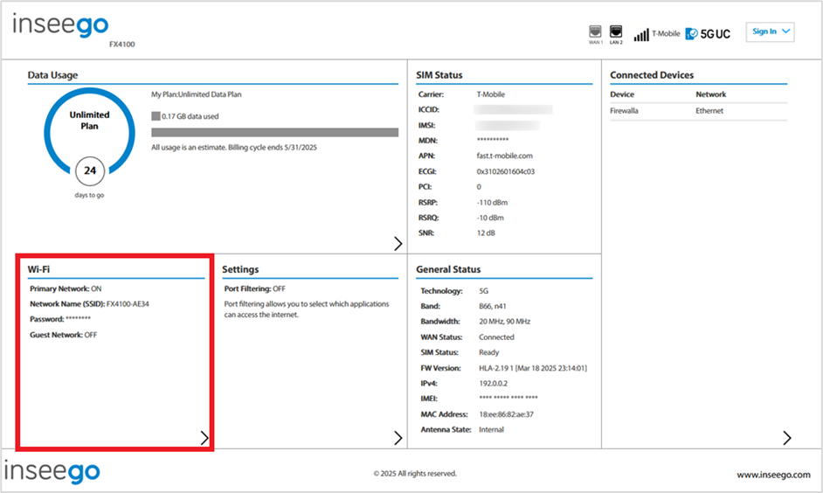The image size is (823, 493).
Task: Open the www.inseego.com link
Action: click(773, 475)
